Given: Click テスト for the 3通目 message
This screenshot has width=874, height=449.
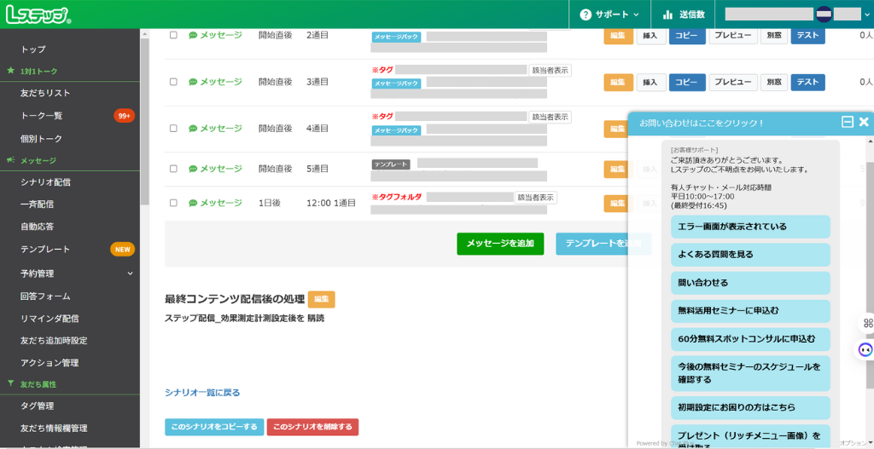Looking at the screenshot, I should 807,83.
